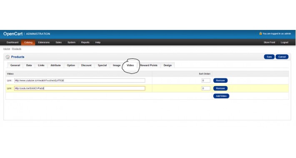
Task: Click the Products gear icon
Action: coord(8,57)
